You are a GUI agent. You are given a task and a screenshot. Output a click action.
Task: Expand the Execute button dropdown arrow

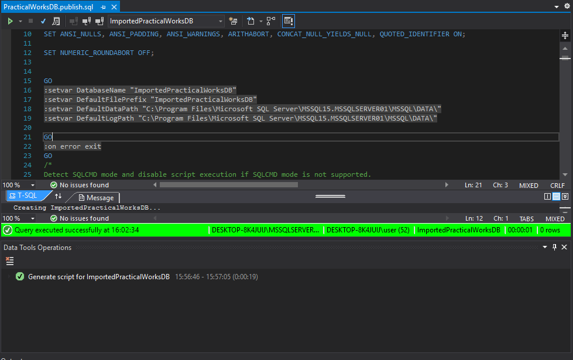(x=20, y=21)
